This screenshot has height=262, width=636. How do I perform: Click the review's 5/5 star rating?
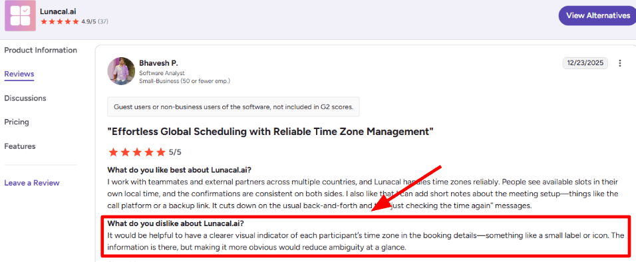[x=144, y=152]
